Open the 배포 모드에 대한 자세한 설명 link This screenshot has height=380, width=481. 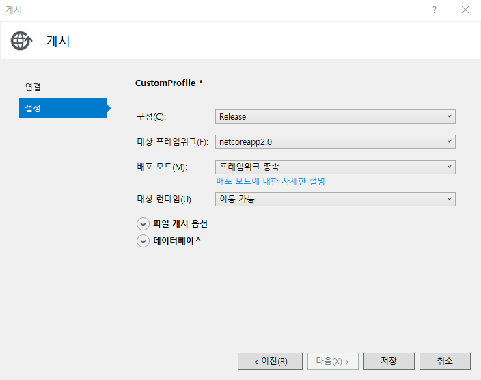pyautogui.click(x=271, y=181)
